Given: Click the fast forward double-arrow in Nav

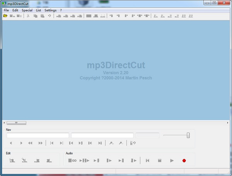Looking at the screenshot, I should point(40,143).
